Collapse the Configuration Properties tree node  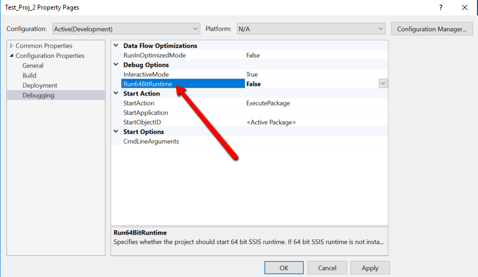11,56
